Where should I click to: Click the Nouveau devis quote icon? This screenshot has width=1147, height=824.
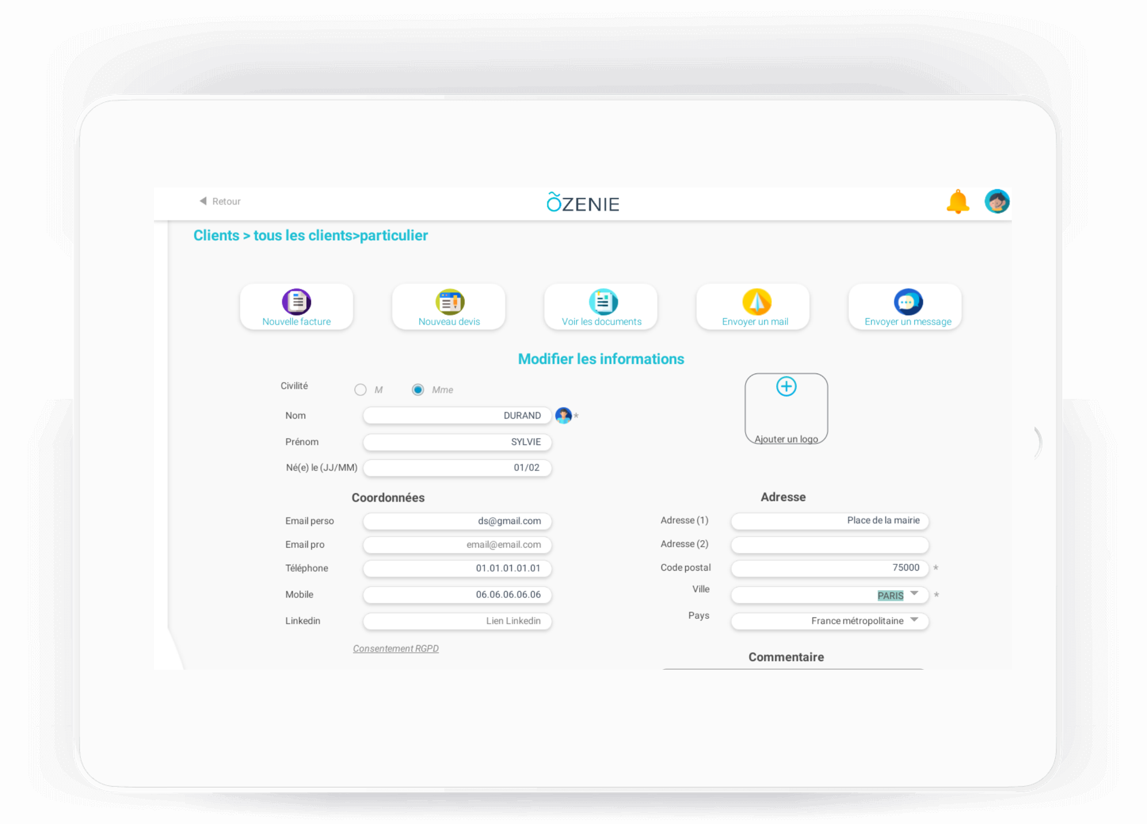pos(450,301)
